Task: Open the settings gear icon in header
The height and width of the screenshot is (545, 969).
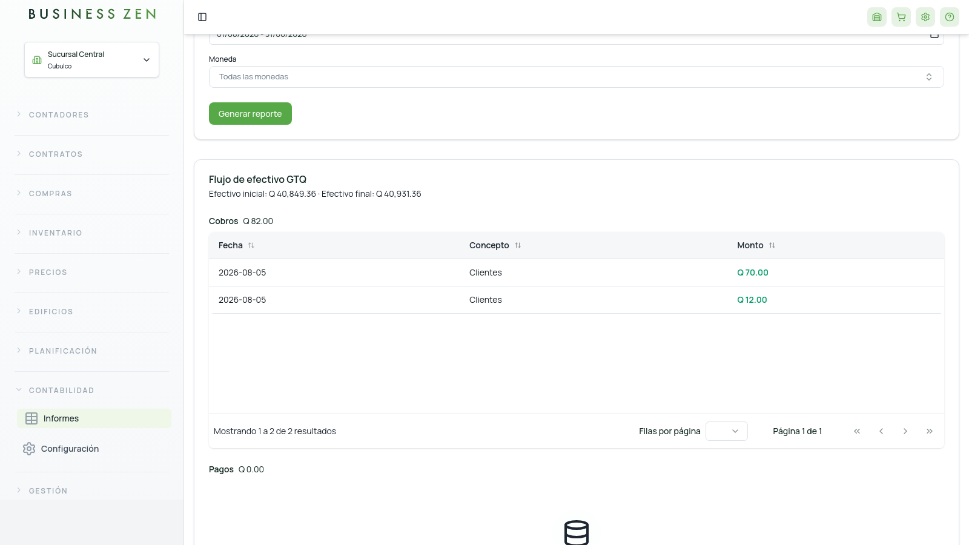Action: click(925, 17)
